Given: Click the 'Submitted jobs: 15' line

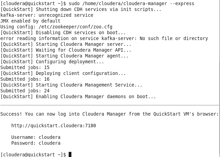Looking at the screenshot, I should coord(25,67).
